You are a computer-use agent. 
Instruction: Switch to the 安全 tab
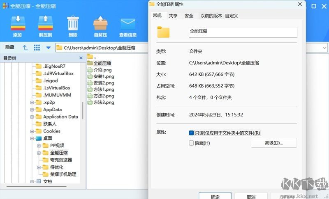[189, 16]
